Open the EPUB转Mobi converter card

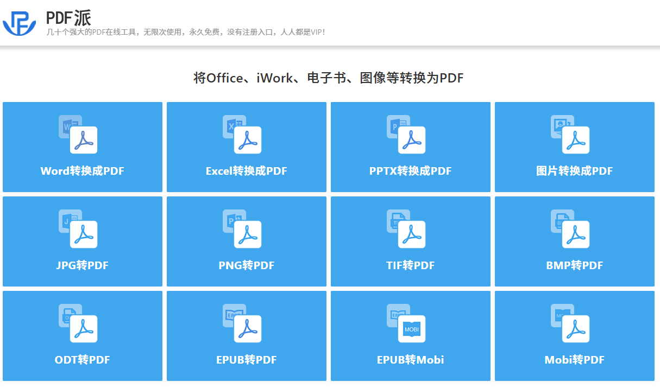410,335
